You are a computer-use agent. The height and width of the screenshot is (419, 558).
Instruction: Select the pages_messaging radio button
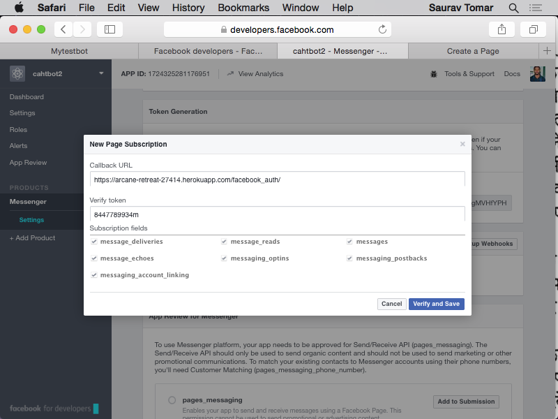[172, 400]
